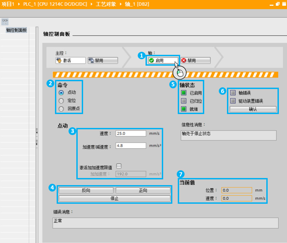Click the 确认 acknowledge button
This screenshot has width=287, height=243.
pos(253,109)
